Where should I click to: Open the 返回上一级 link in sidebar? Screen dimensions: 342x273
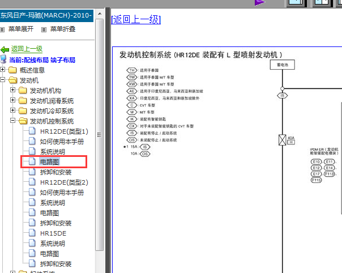point(27,49)
